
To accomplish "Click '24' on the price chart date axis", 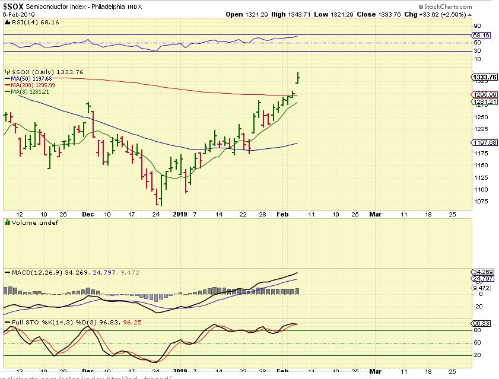I will coord(156,215).
